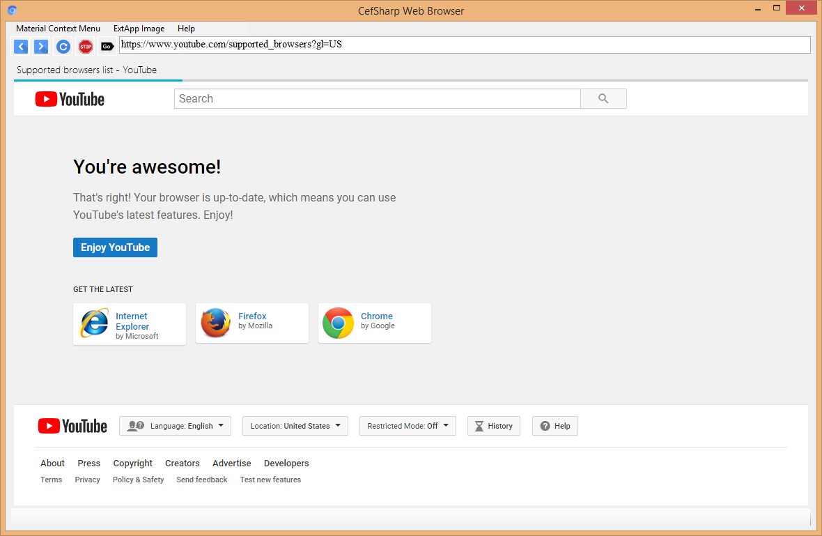Open the Restricted Mode: Off dropdown
Screen dimensions: 822x536
pyautogui.click(x=408, y=426)
